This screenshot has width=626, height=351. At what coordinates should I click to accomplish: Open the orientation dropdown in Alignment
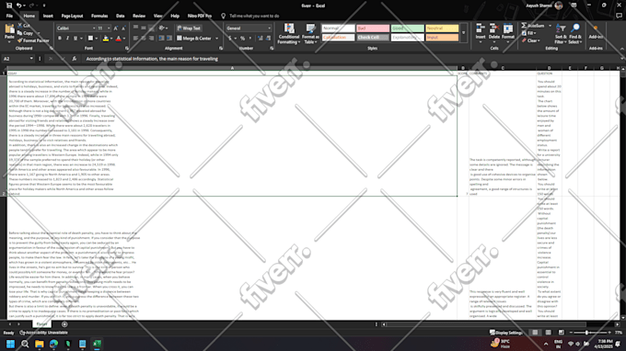click(163, 28)
